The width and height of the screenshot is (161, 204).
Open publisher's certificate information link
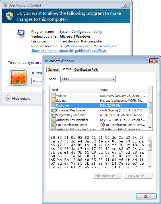coord(69,51)
